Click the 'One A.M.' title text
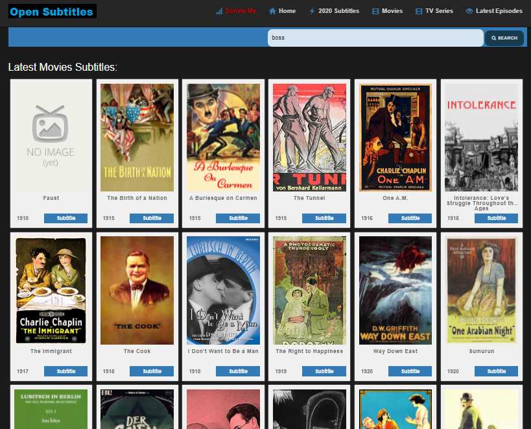The height and width of the screenshot is (429, 531). click(395, 198)
